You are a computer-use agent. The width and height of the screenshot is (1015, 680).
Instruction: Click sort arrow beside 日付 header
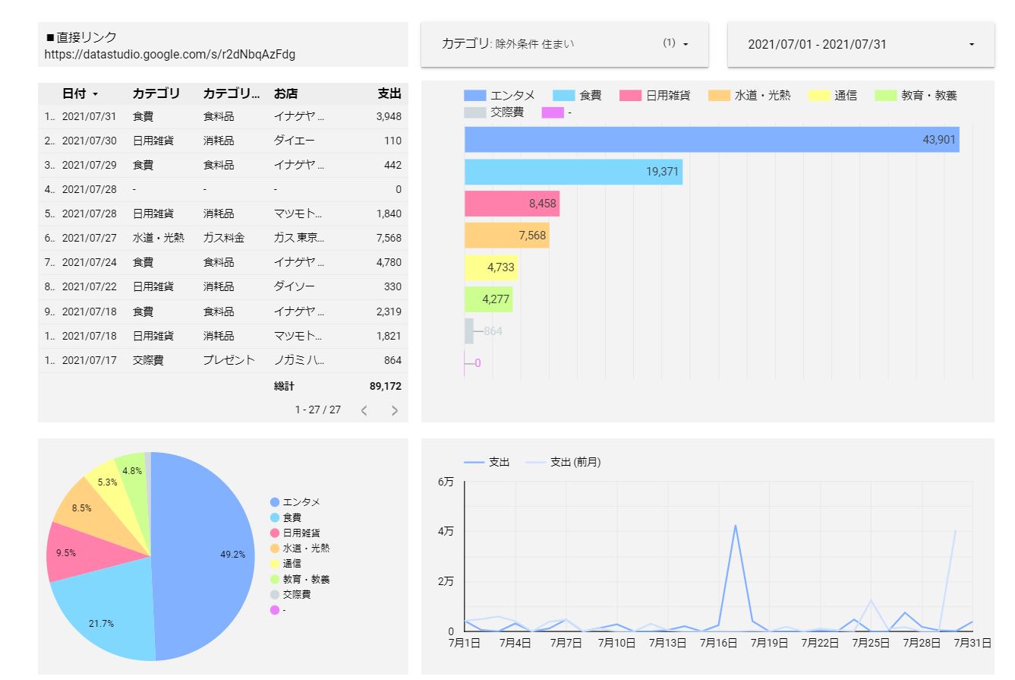click(95, 94)
